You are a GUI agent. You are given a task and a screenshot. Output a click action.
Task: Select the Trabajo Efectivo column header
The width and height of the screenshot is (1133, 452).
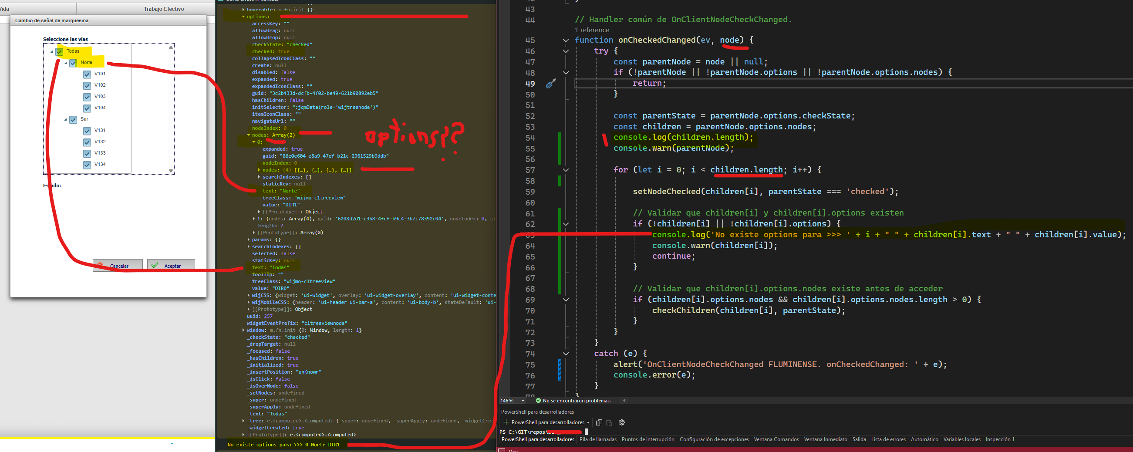[164, 9]
